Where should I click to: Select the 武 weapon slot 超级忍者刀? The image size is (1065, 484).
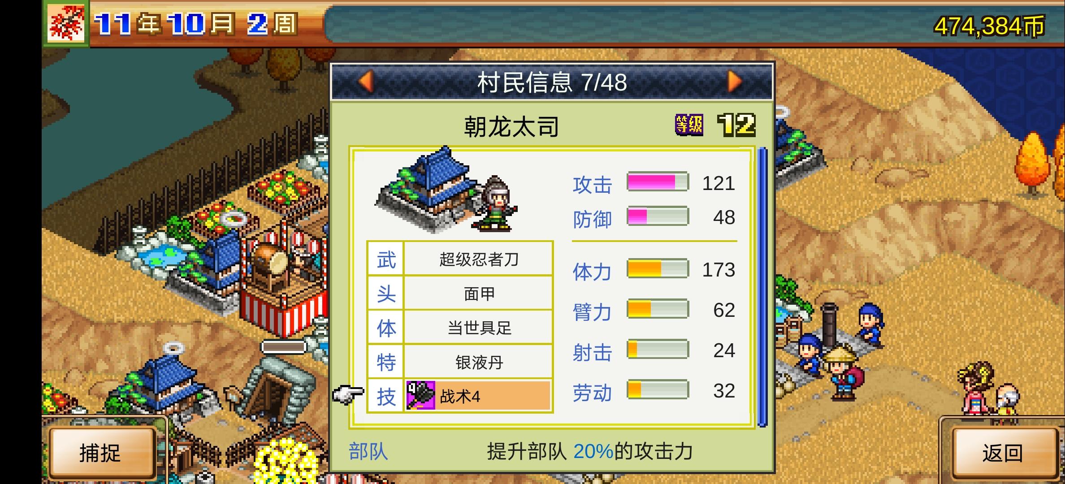(x=460, y=259)
